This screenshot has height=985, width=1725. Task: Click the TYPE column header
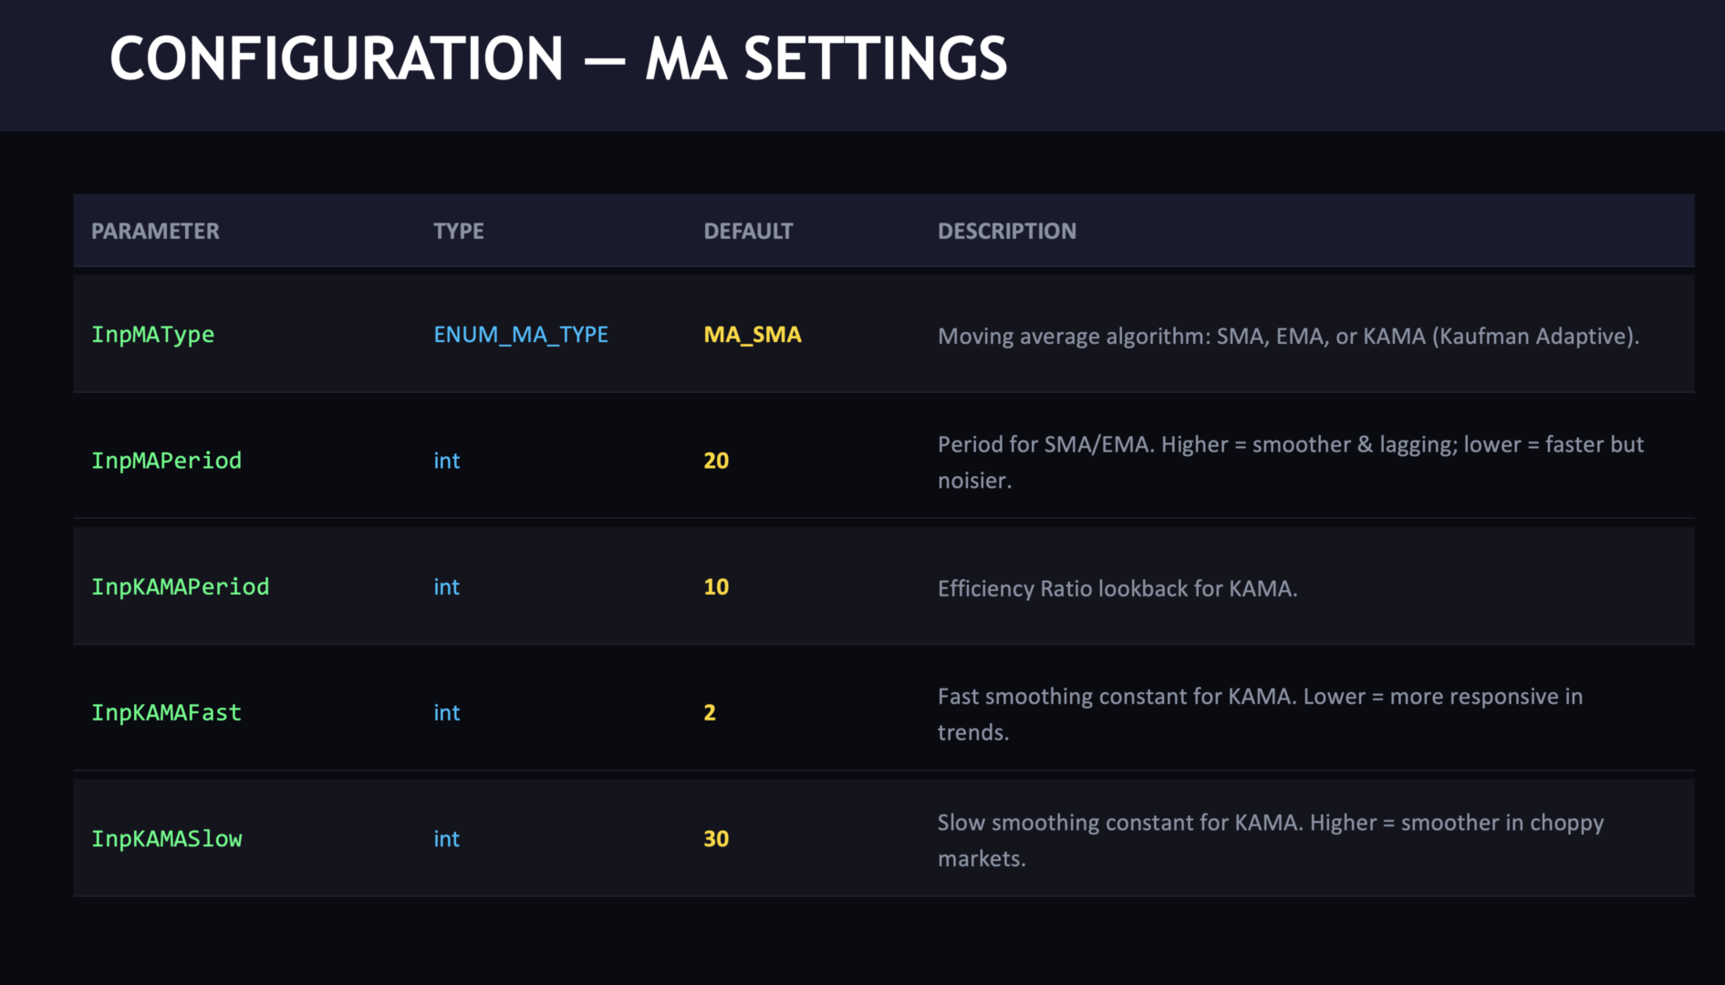(x=458, y=232)
